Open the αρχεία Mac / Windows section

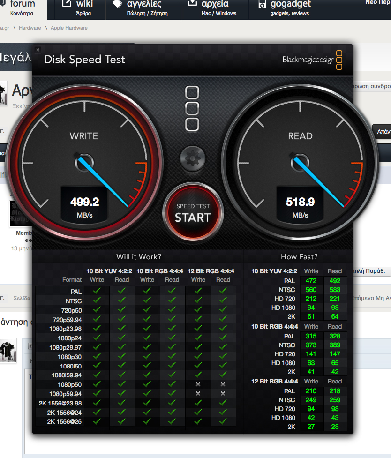pos(214,8)
